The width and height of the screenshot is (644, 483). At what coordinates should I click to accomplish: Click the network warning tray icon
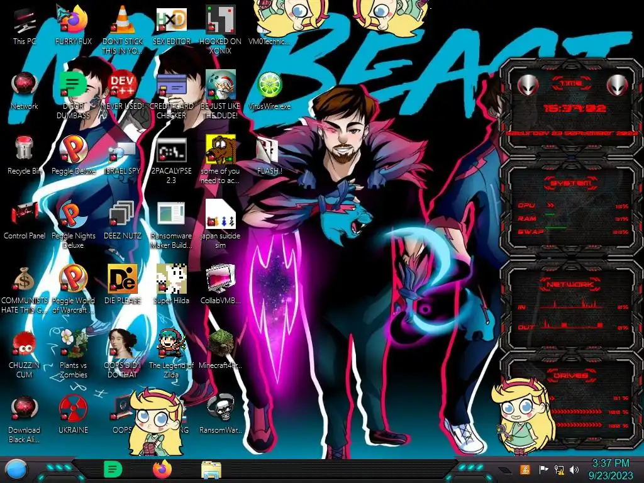pyautogui.click(x=558, y=469)
